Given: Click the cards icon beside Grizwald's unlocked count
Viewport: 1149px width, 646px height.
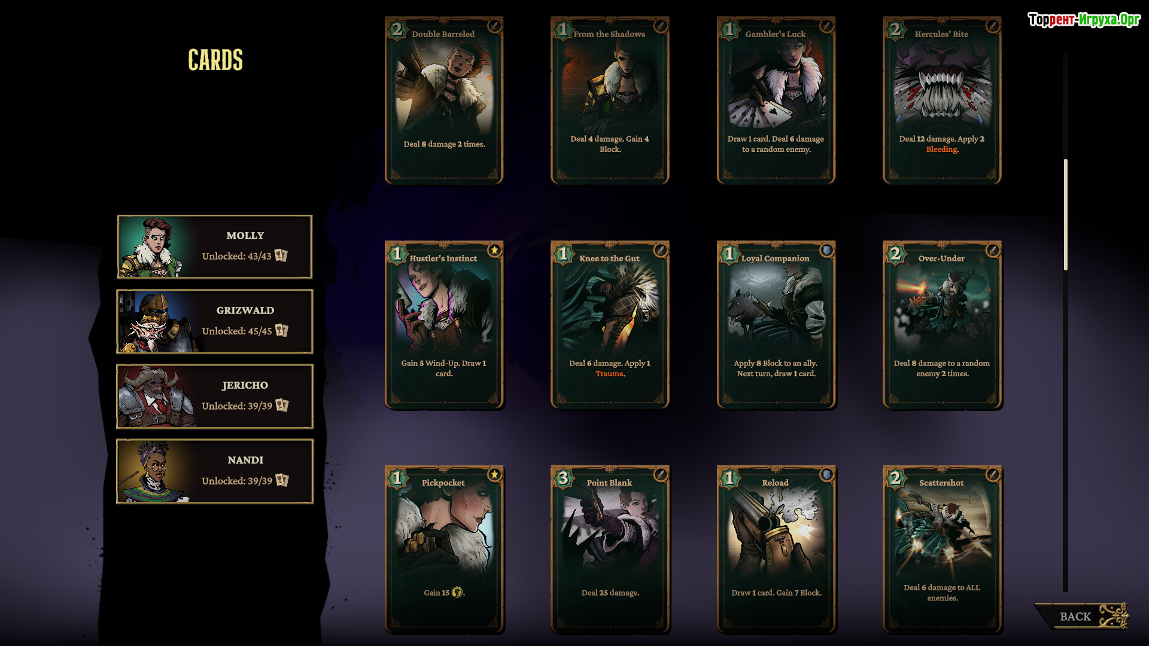Looking at the screenshot, I should [282, 331].
